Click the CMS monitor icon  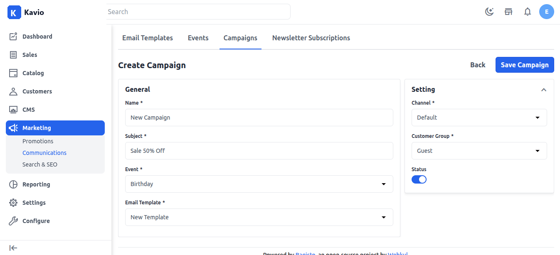(13, 110)
